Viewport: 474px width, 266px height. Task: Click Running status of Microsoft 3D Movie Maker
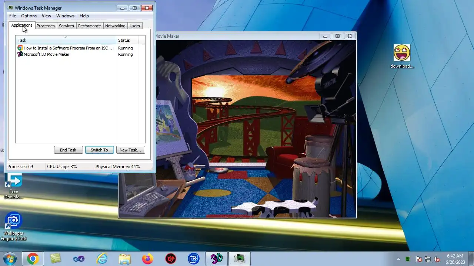pyautogui.click(x=125, y=54)
